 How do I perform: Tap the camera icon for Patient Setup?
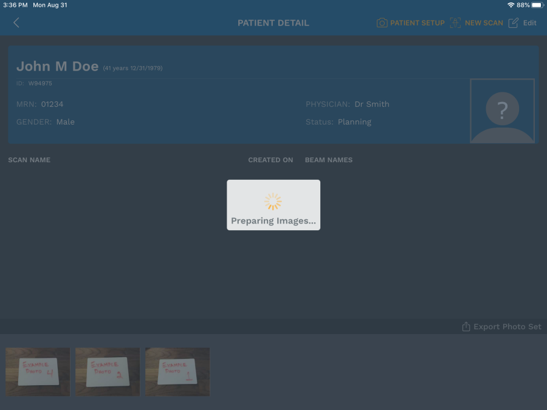coord(382,23)
